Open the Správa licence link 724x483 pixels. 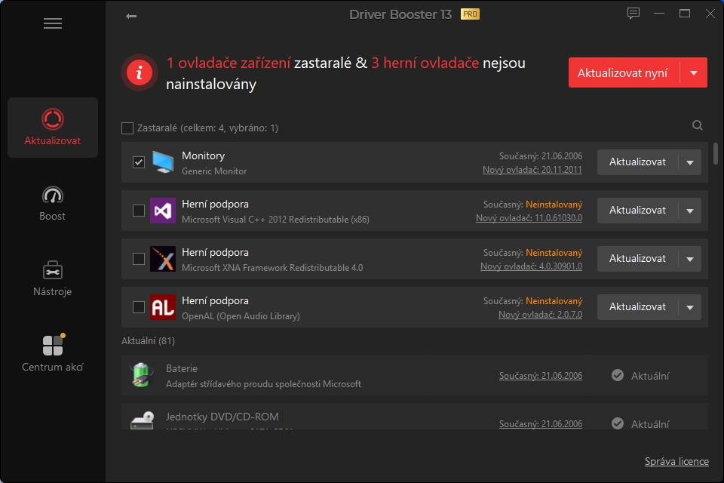[676, 461]
